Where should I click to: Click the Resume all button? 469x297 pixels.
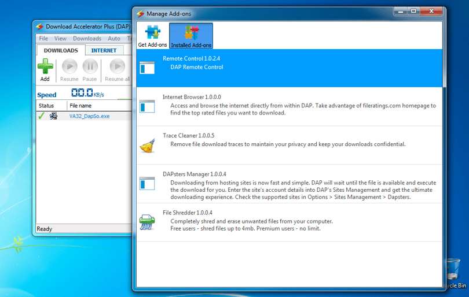pyautogui.click(x=117, y=70)
